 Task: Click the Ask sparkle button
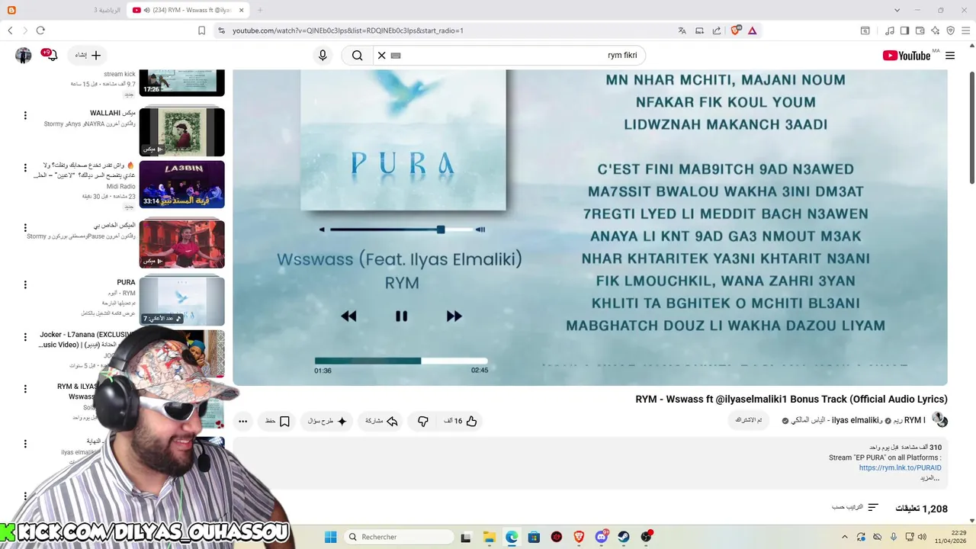pyautogui.click(x=328, y=421)
